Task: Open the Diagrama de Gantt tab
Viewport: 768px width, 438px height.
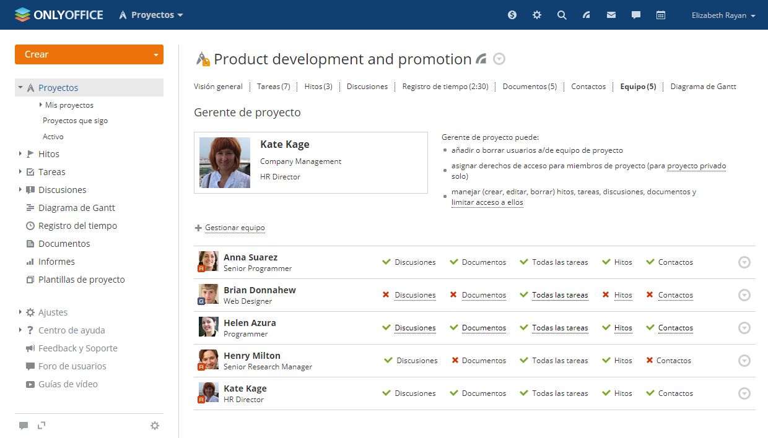Action: coord(703,87)
